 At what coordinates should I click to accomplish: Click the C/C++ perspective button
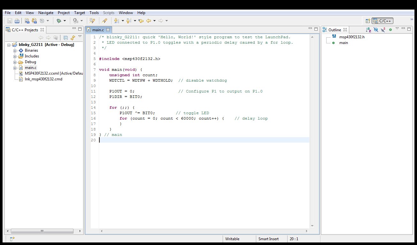(x=382, y=20)
